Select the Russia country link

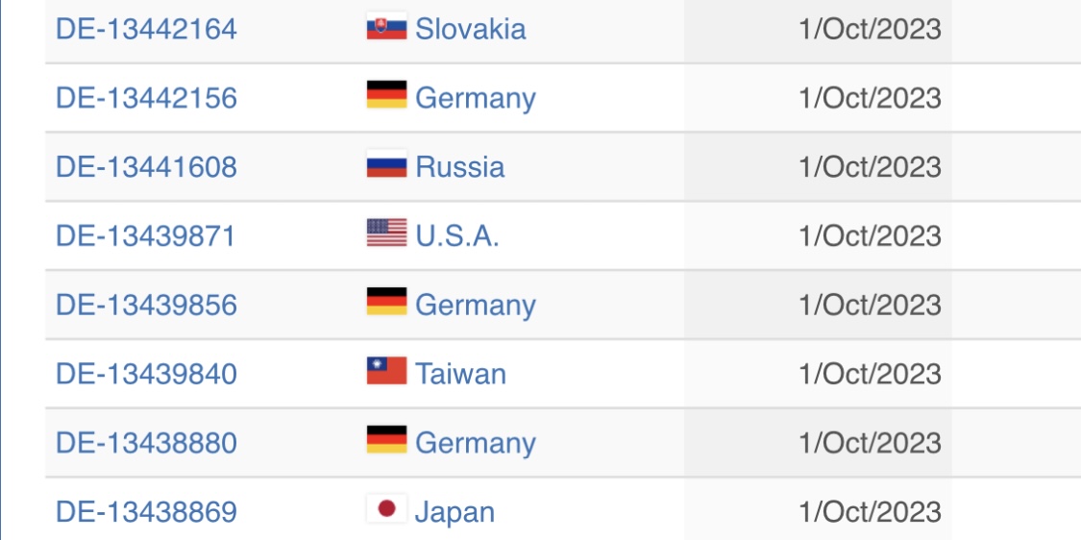click(460, 167)
